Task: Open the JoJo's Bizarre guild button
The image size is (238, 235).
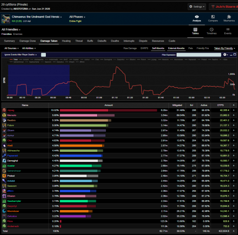Action: 223,6
